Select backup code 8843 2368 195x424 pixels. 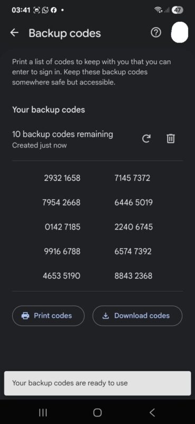[x=133, y=276]
